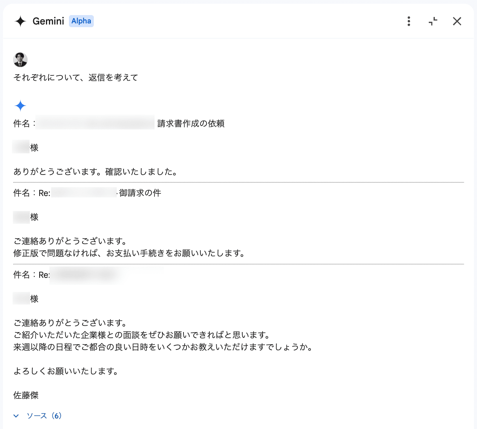This screenshot has width=477, height=429.
Task: Expand sources using the chevron arrow
Action: (x=16, y=416)
